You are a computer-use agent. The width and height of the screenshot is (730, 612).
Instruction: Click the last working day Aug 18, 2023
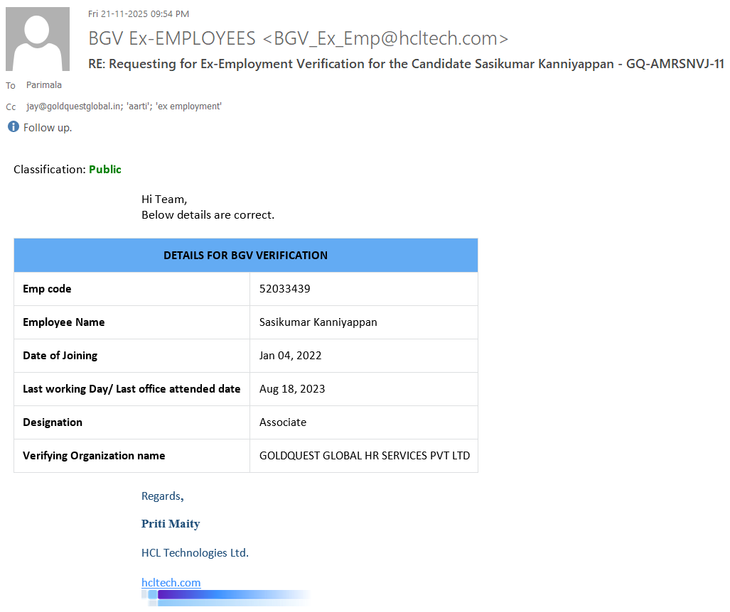tap(292, 389)
